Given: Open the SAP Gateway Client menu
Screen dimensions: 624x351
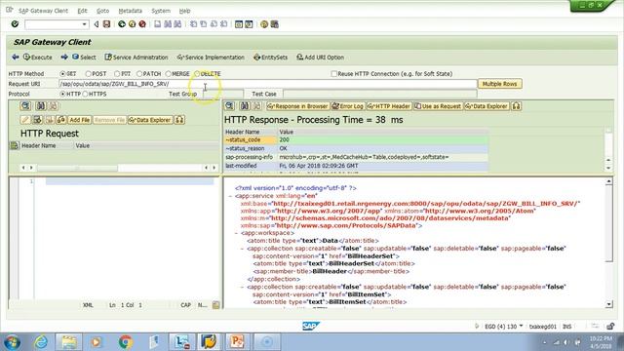Looking at the screenshot, I should [43, 11].
